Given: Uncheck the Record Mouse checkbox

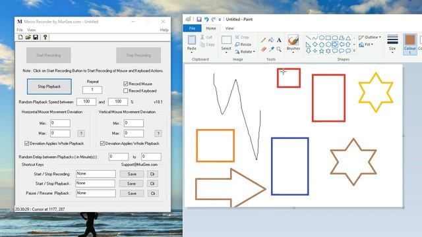Looking at the screenshot, I should pos(126,84).
